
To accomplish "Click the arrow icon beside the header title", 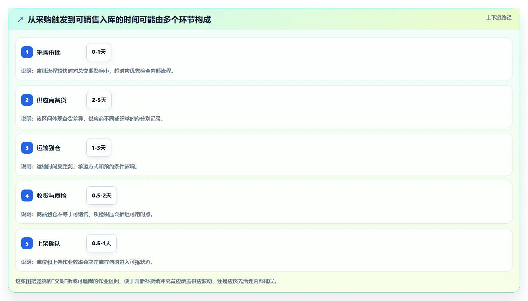I will tap(20, 20).
